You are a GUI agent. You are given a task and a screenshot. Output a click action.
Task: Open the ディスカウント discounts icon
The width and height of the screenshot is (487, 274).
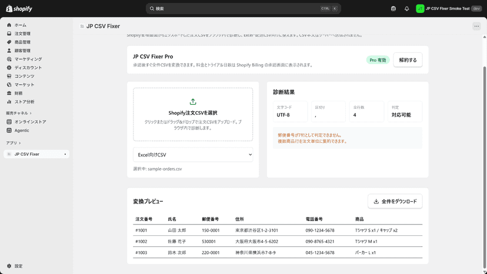(x=9, y=68)
